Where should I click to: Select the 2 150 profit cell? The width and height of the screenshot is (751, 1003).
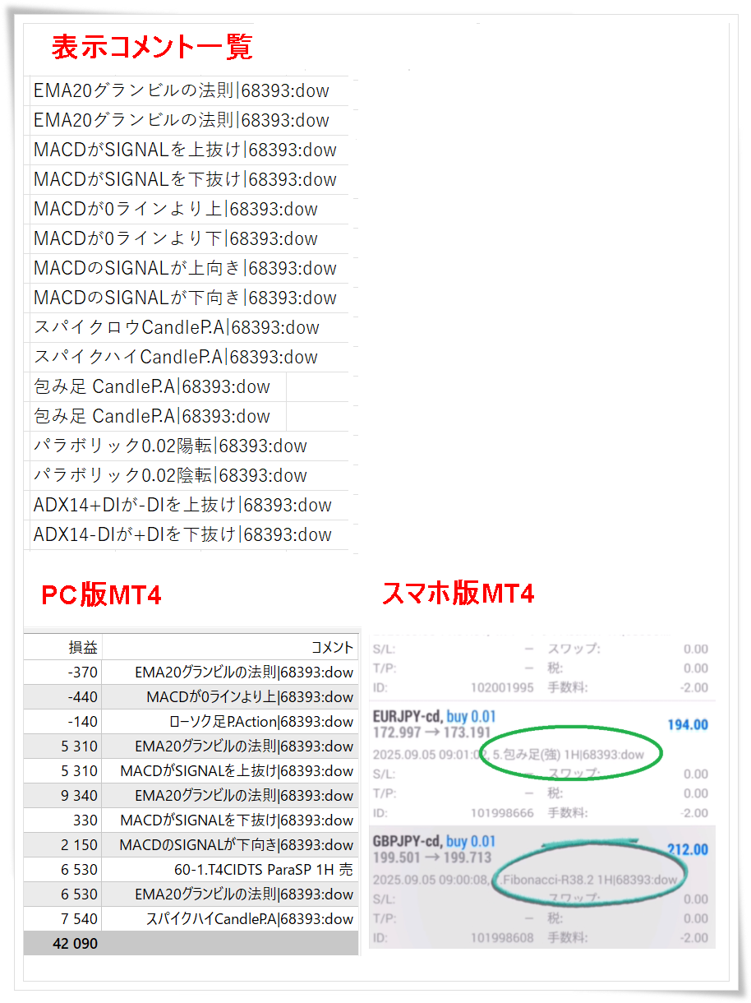(x=63, y=845)
